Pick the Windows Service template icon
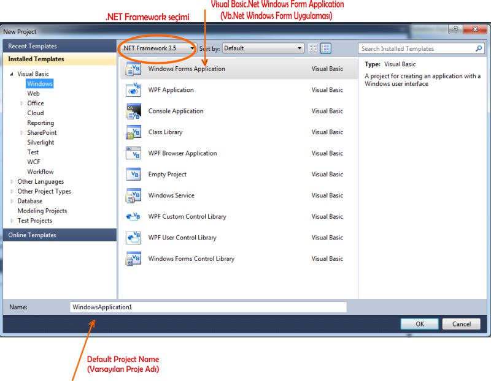 pyautogui.click(x=133, y=195)
